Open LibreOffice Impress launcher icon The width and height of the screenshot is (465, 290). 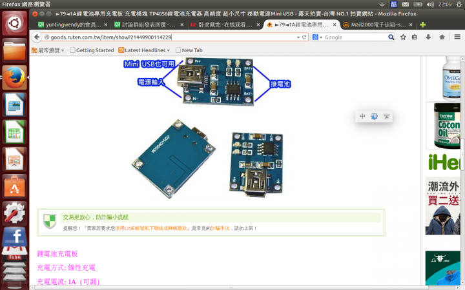[x=14, y=159]
